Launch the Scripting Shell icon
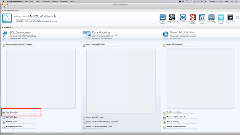Viewport: 240px width, 135px height. coord(230,17)
